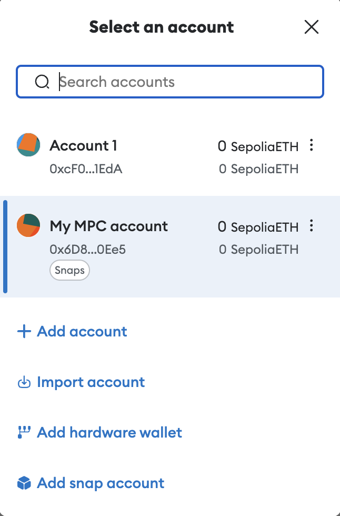The image size is (340, 516).
Task: Click the Snaps badge
Action: [69, 270]
